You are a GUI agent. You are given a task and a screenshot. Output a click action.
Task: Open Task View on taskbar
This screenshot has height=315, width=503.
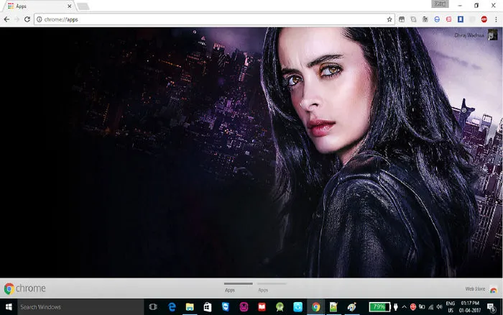153,307
